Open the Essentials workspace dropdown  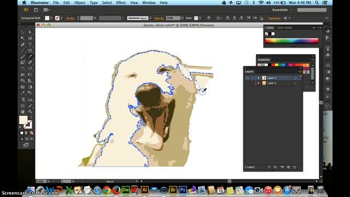[x=282, y=10]
